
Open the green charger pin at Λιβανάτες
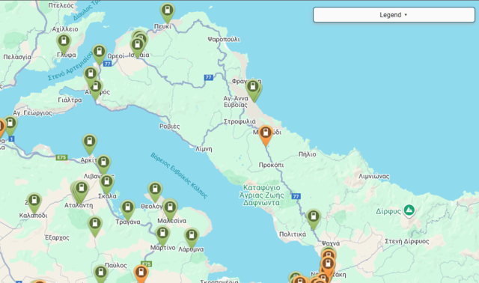click(x=103, y=165)
